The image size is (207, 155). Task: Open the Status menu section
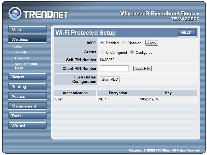[x=27, y=77]
